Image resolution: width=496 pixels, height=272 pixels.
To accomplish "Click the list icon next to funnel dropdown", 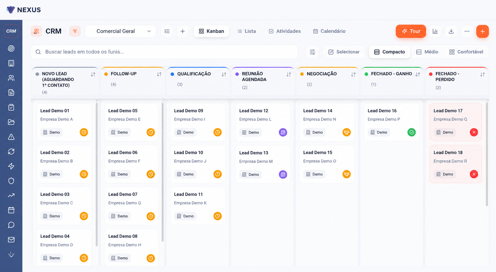I will [167, 31].
